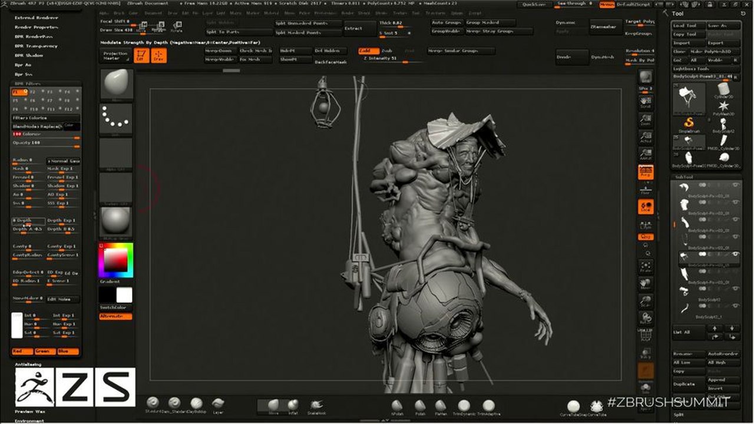Select the Move brush in bottom shelf
The image size is (754, 424).
[273, 406]
